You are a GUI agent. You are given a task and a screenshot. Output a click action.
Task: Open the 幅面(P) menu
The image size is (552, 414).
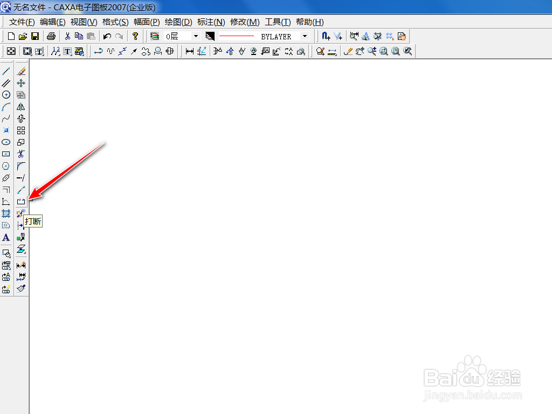(147, 22)
